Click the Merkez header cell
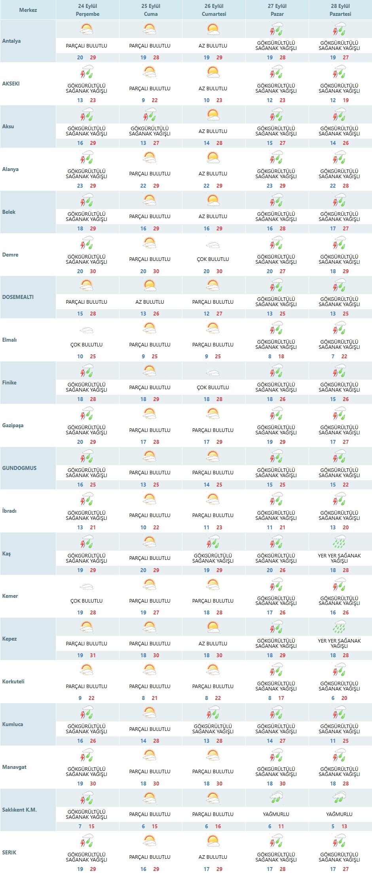 tap(28, 10)
